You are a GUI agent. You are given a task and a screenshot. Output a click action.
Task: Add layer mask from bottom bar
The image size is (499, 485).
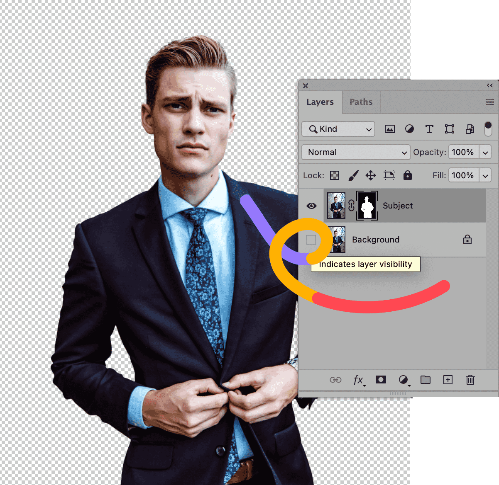(x=381, y=380)
